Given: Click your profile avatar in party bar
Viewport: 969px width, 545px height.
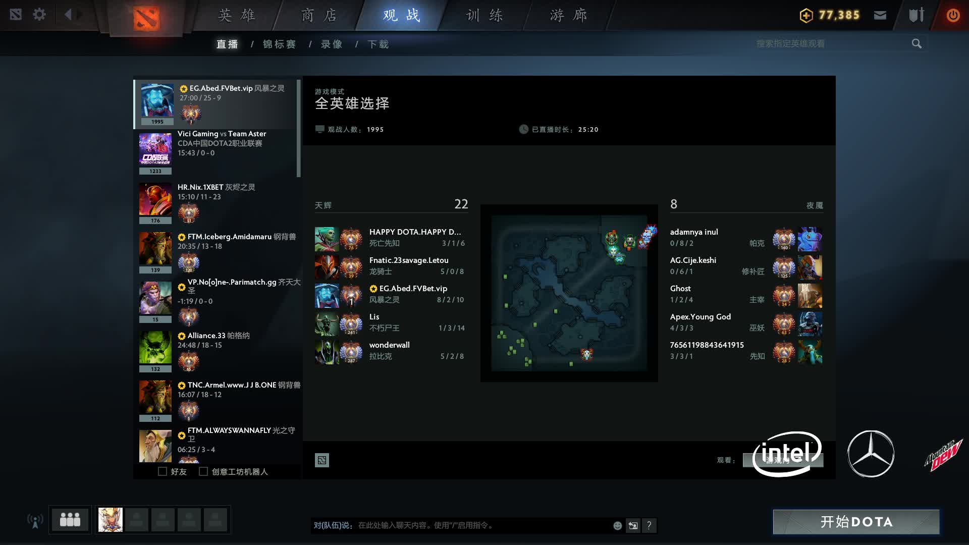Looking at the screenshot, I should point(110,520).
